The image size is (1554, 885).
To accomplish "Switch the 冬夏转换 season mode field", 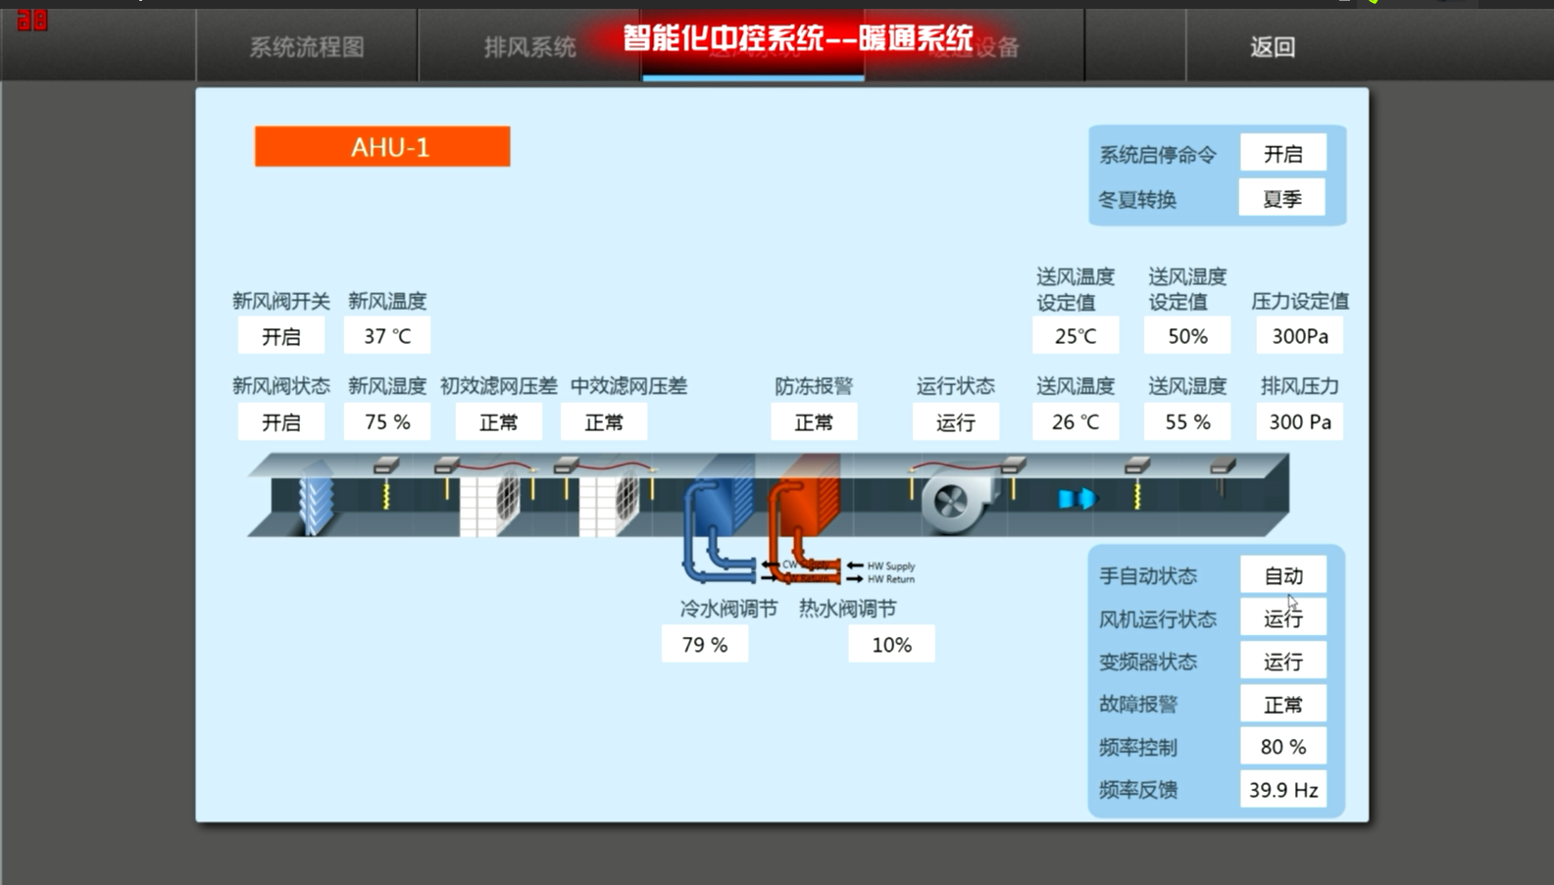I will pyautogui.click(x=1282, y=199).
